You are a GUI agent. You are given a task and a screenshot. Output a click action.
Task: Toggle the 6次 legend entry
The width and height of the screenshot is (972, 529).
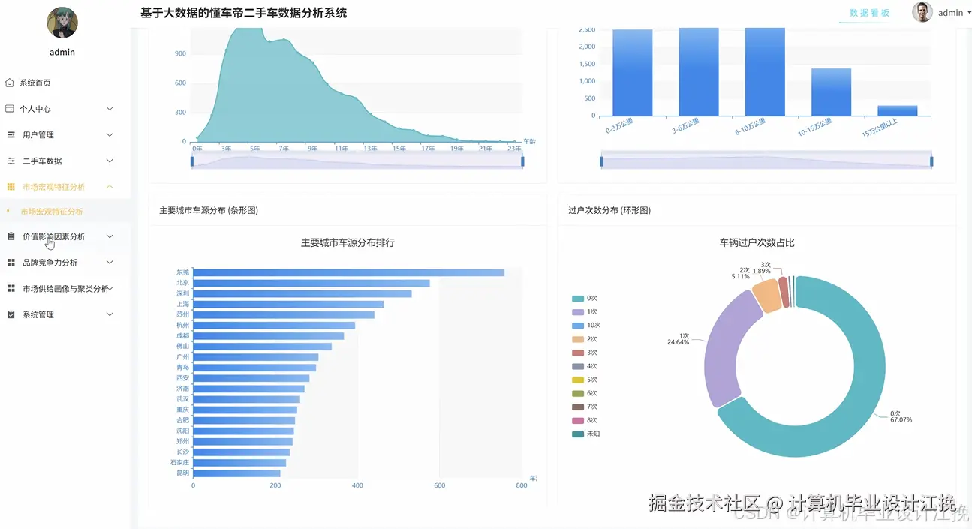tap(585, 393)
